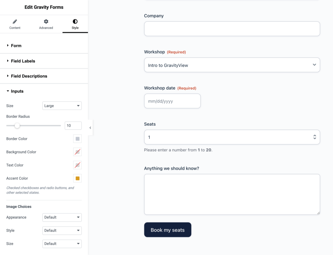The height and width of the screenshot is (255, 333).
Task: Open the Image Choices Size dropdown
Action: (x=62, y=244)
